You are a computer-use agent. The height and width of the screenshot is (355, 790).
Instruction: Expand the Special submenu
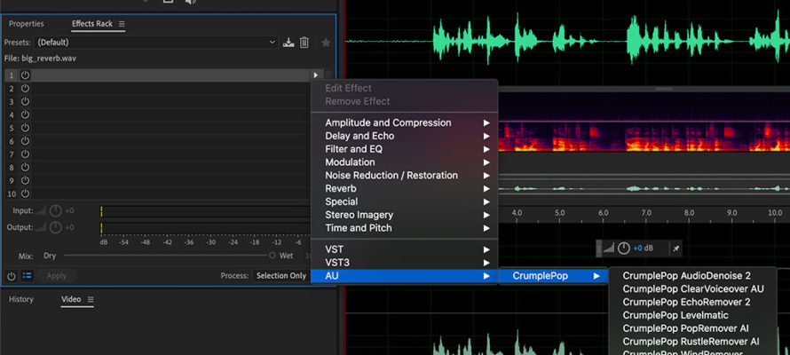pos(404,201)
